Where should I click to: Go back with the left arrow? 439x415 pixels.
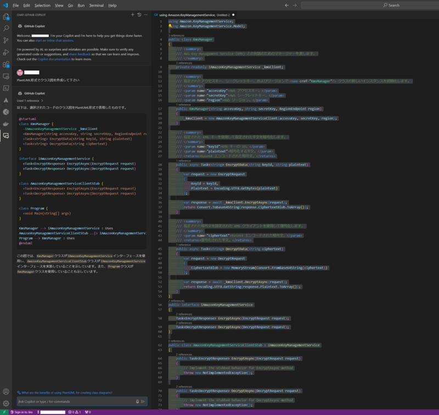click(x=286, y=5)
